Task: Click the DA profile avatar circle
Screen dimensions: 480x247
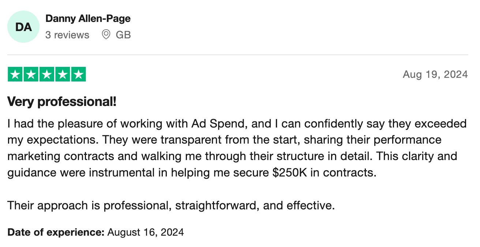Action: [x=23, y=27]
